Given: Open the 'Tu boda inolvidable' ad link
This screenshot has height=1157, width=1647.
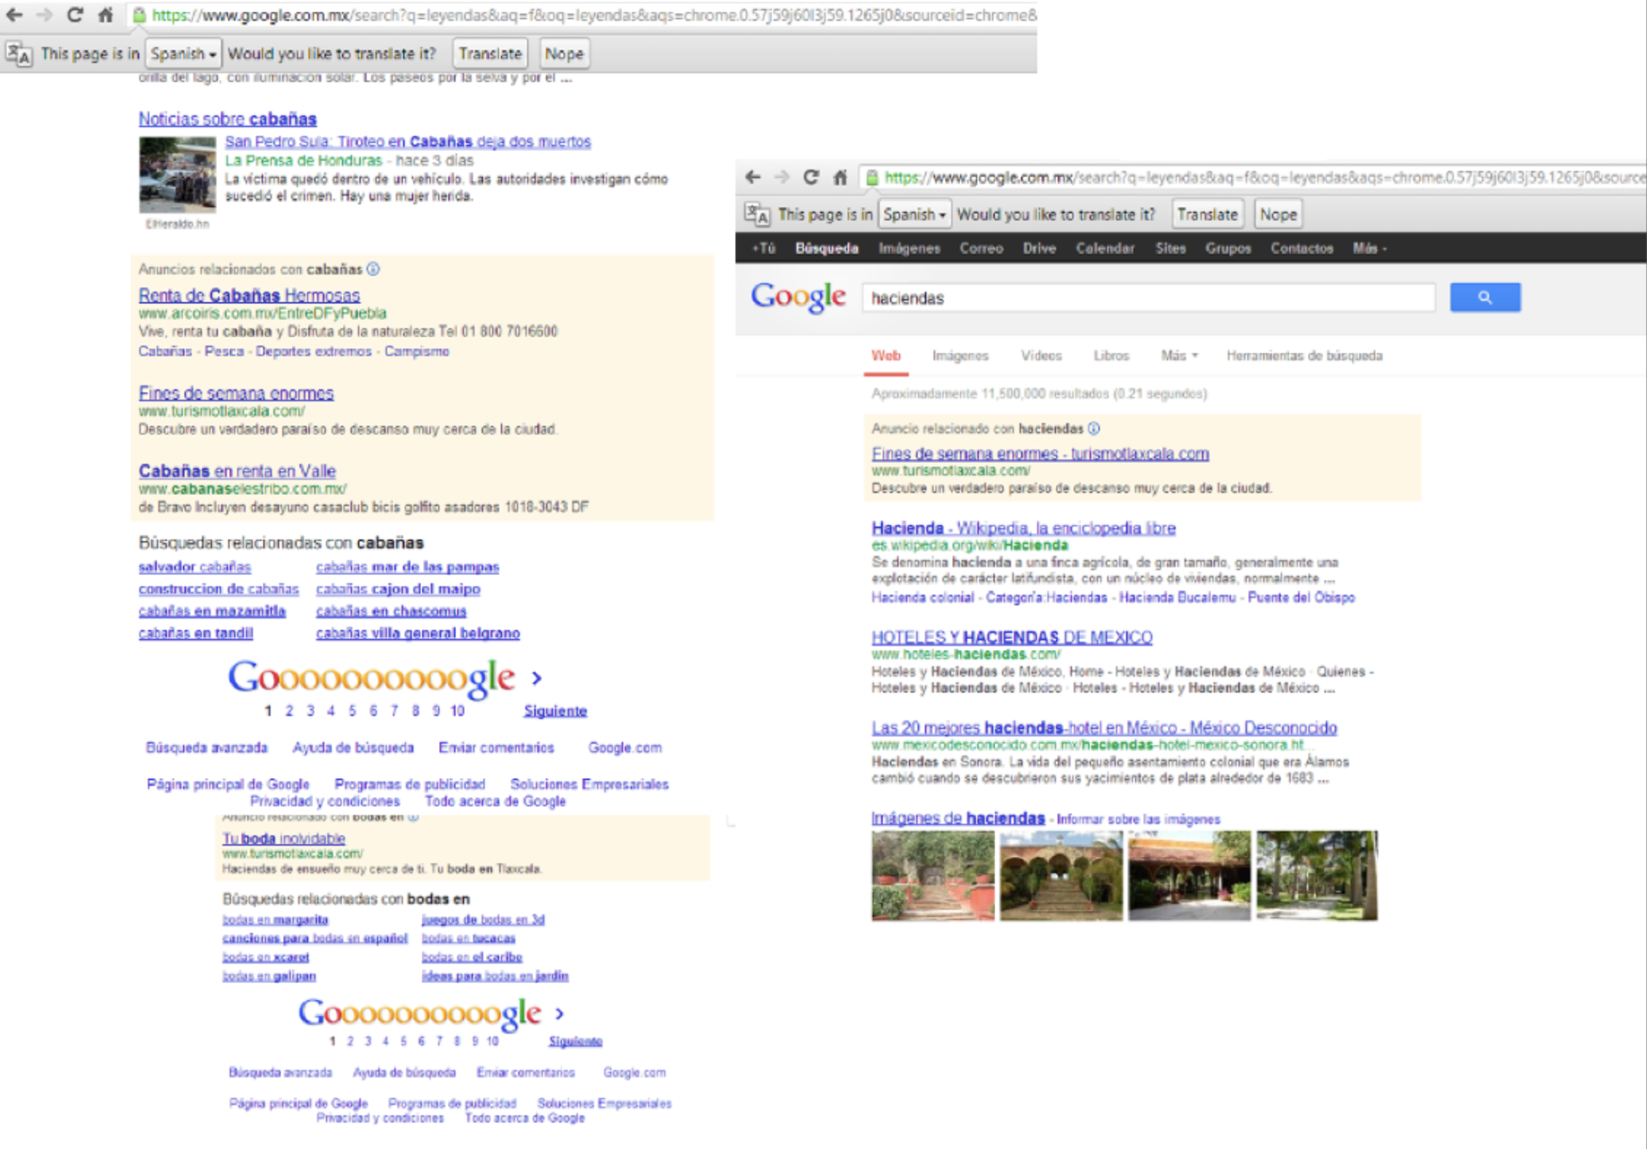Looking at the screenshot, I should 283,838.
